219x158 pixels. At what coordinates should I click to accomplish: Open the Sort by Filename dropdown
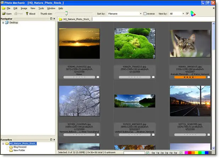[x=140, y=14]
